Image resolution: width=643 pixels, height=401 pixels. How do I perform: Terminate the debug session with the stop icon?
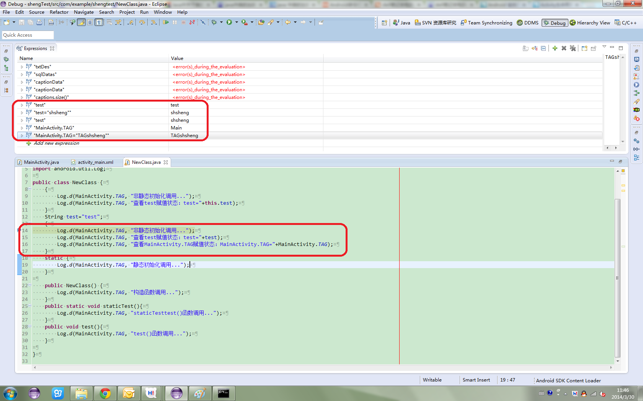183,22
